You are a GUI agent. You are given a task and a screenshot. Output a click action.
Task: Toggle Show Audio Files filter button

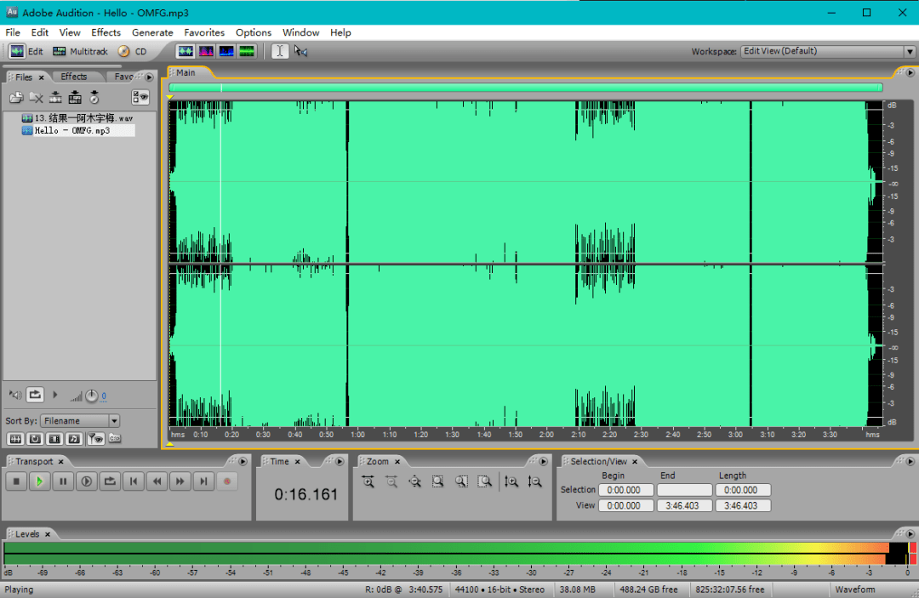[x=15, y=439]
